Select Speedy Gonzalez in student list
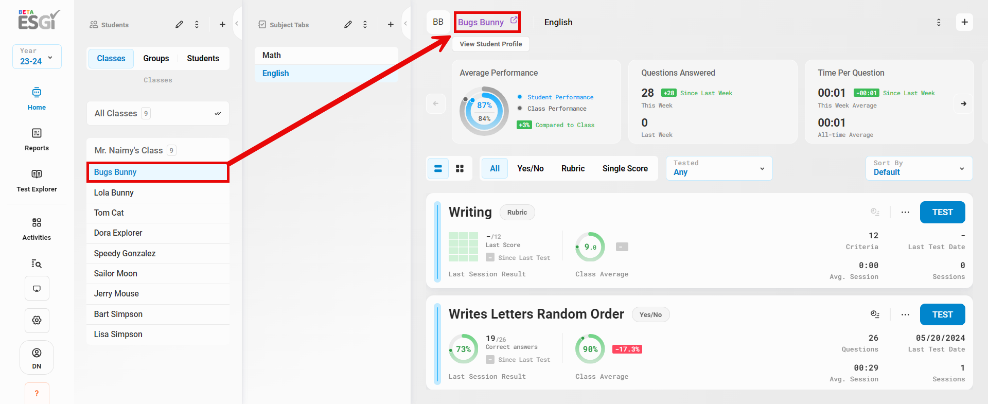988x404 pixels. click(x=158, y=253)
